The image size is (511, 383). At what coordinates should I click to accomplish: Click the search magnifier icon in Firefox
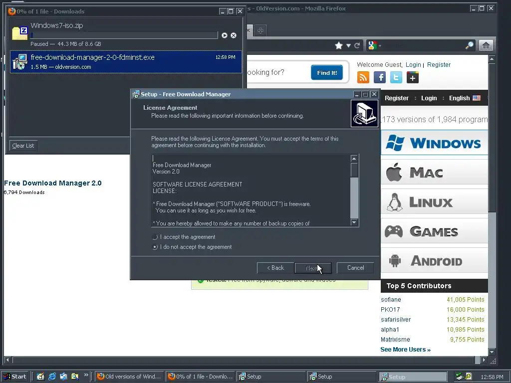click(469, 45)
